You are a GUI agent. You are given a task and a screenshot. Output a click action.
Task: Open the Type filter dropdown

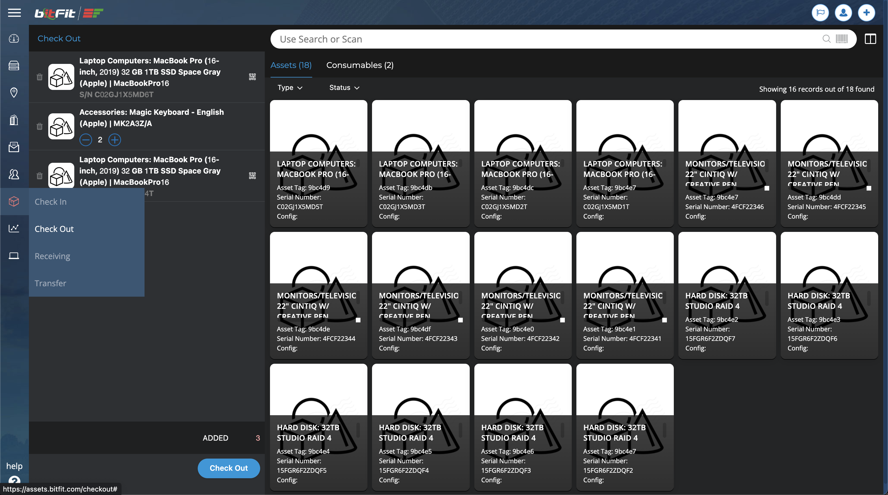coord(290,88)
